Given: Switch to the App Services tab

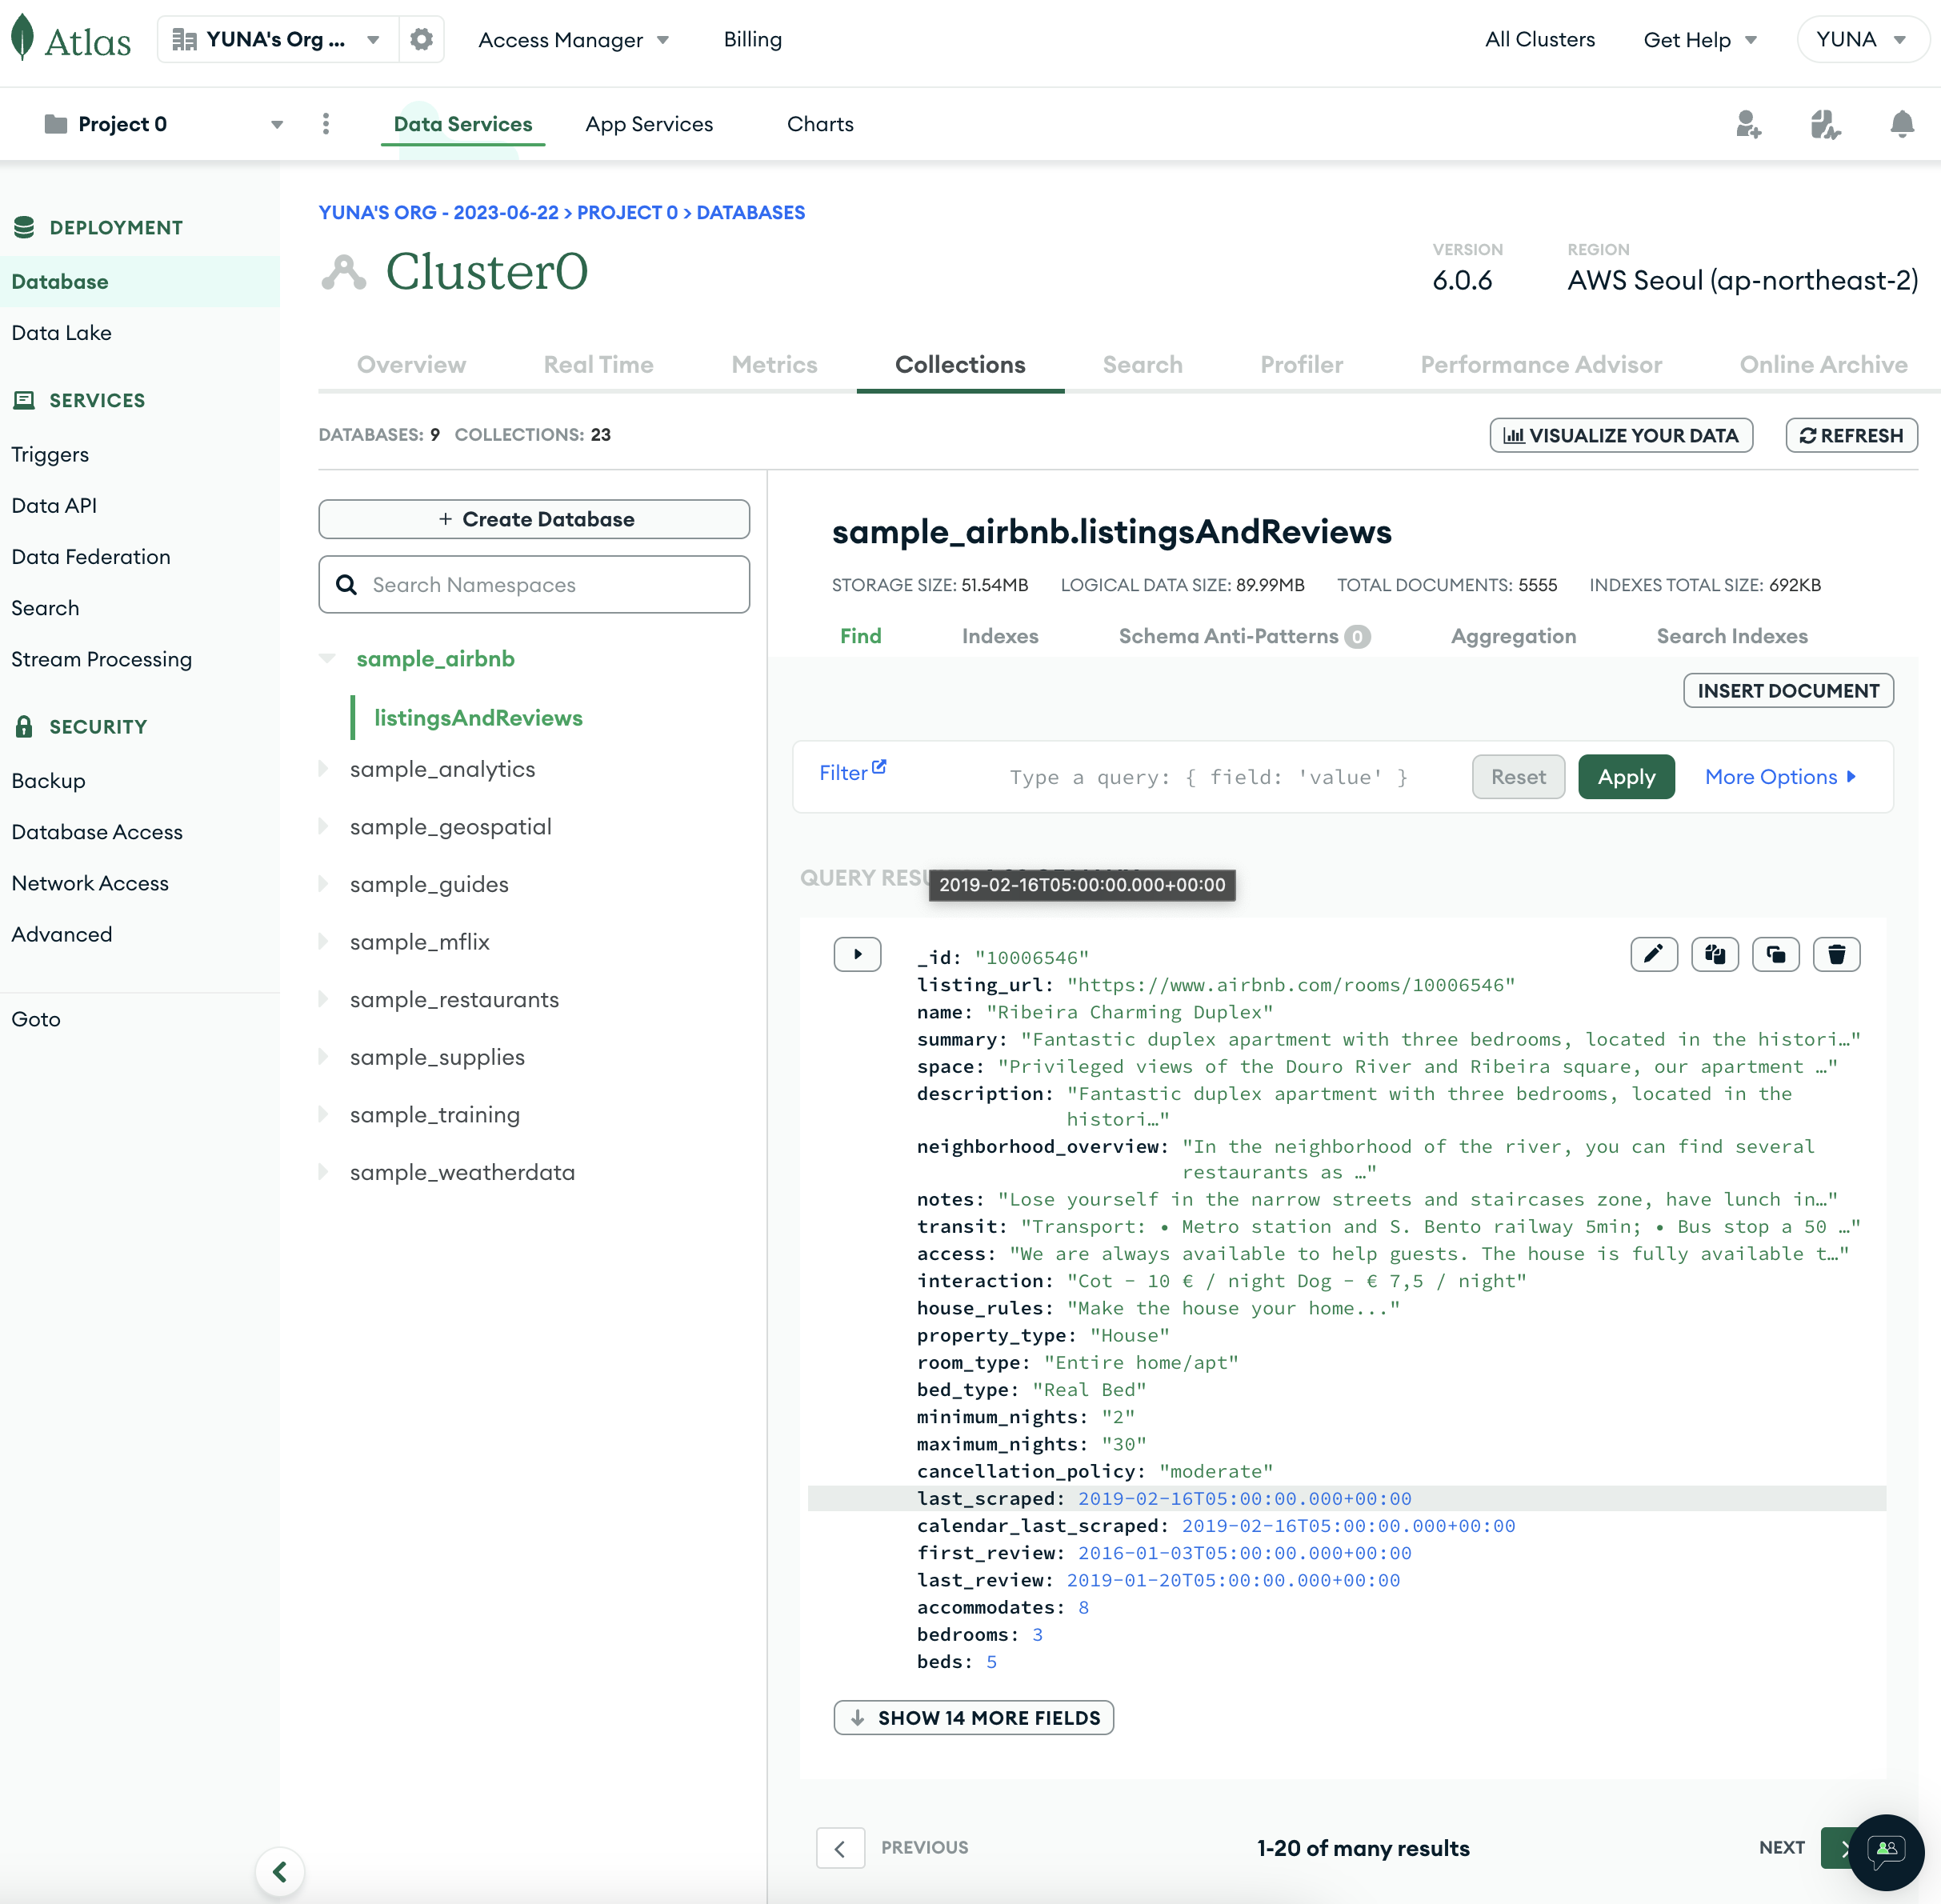Looking at the screenshot, I should pyautogui.click(x=649, y=124).
